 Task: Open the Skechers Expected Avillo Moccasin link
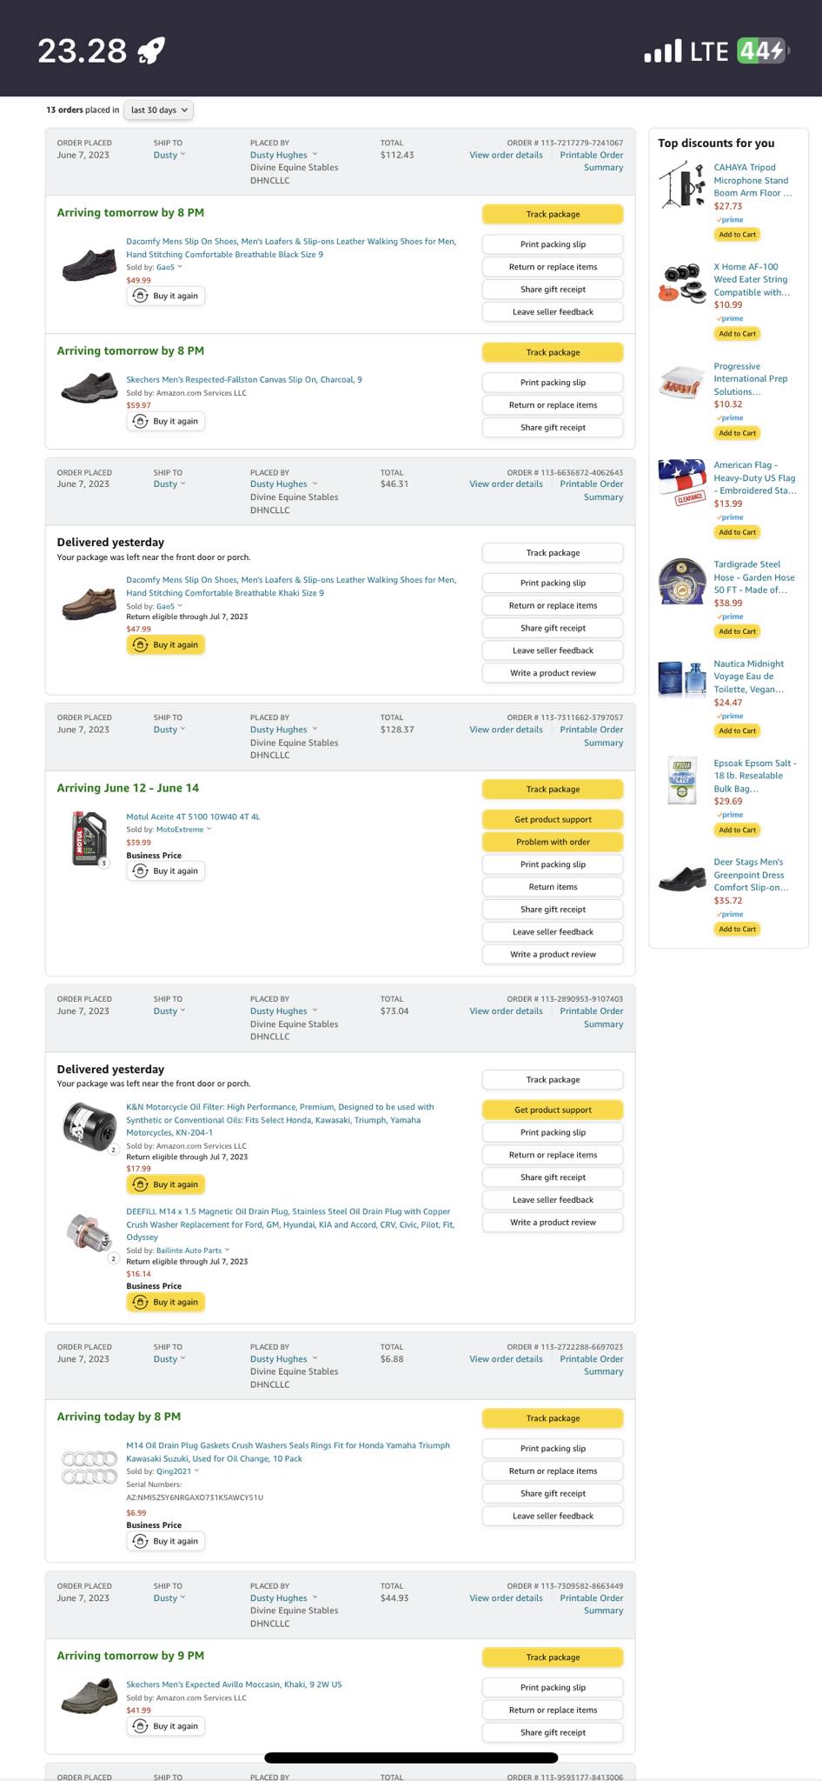(234, 1684)
